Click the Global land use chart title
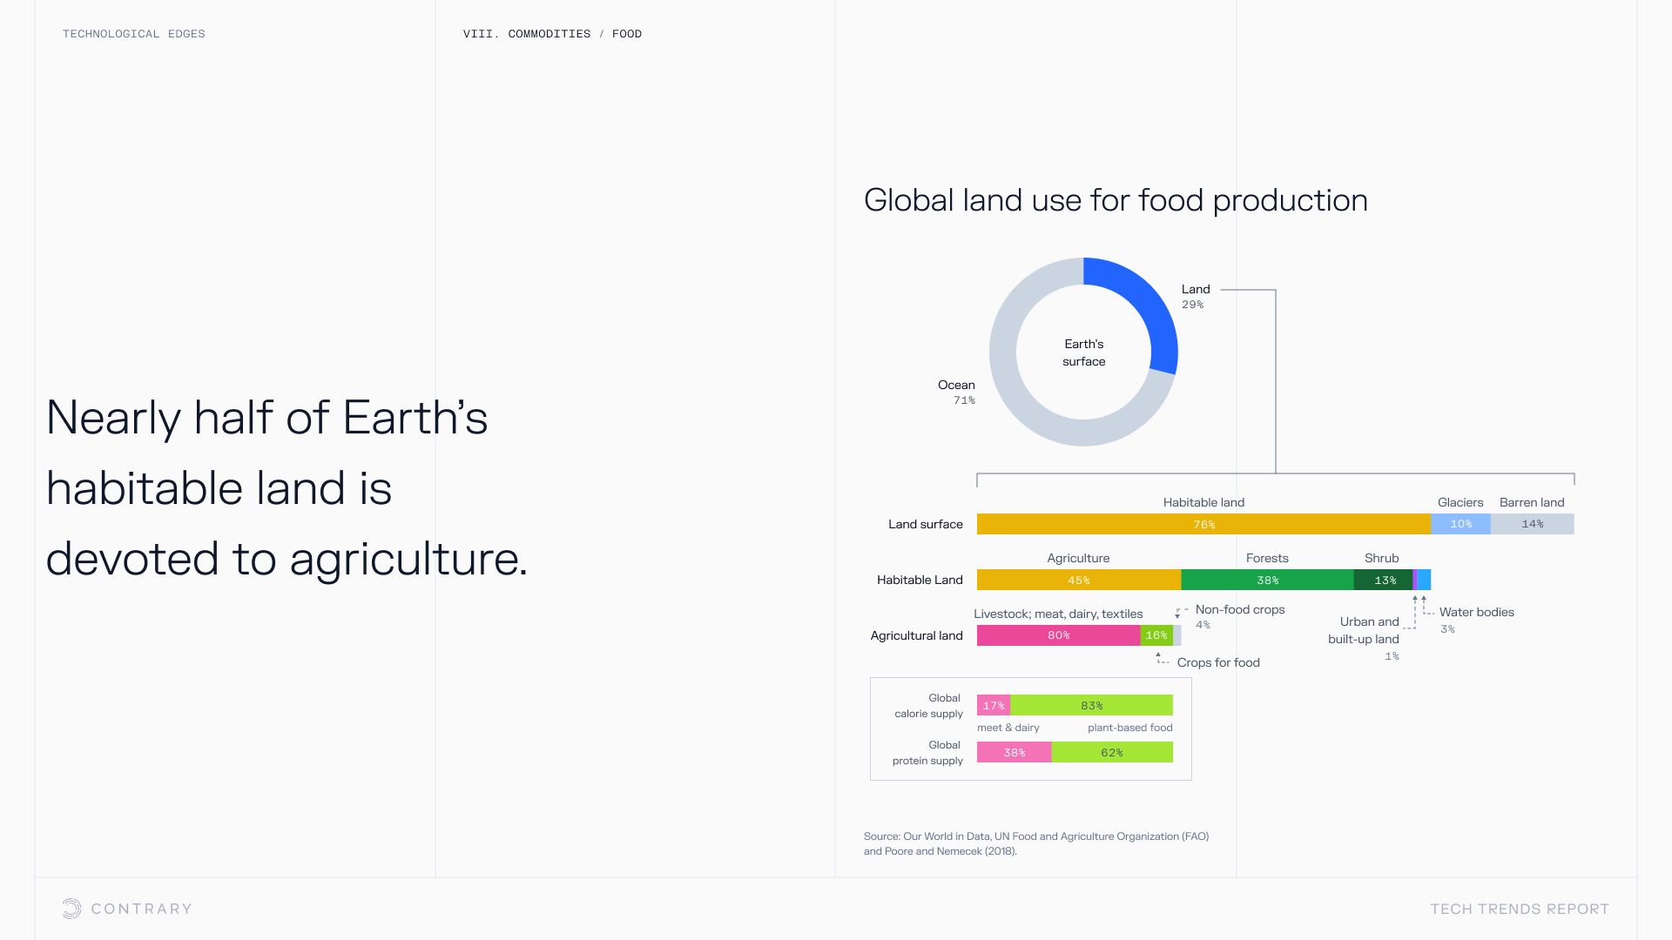This screenshot has height=940, width=1672. pos(1116,200)
